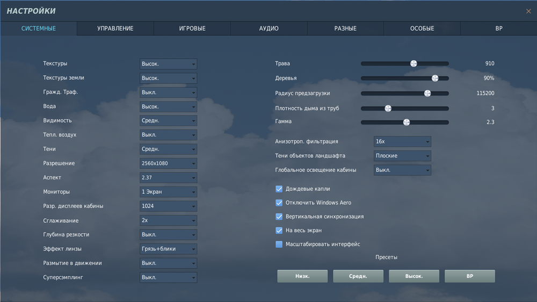This screenshot has height=302, width=537.
Task: Open the Тени объектов ландшафта dropdown
Action: (x=402, y=156)
